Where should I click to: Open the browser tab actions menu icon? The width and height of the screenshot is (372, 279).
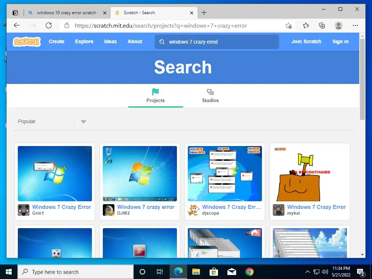click(x=15, y=13)
